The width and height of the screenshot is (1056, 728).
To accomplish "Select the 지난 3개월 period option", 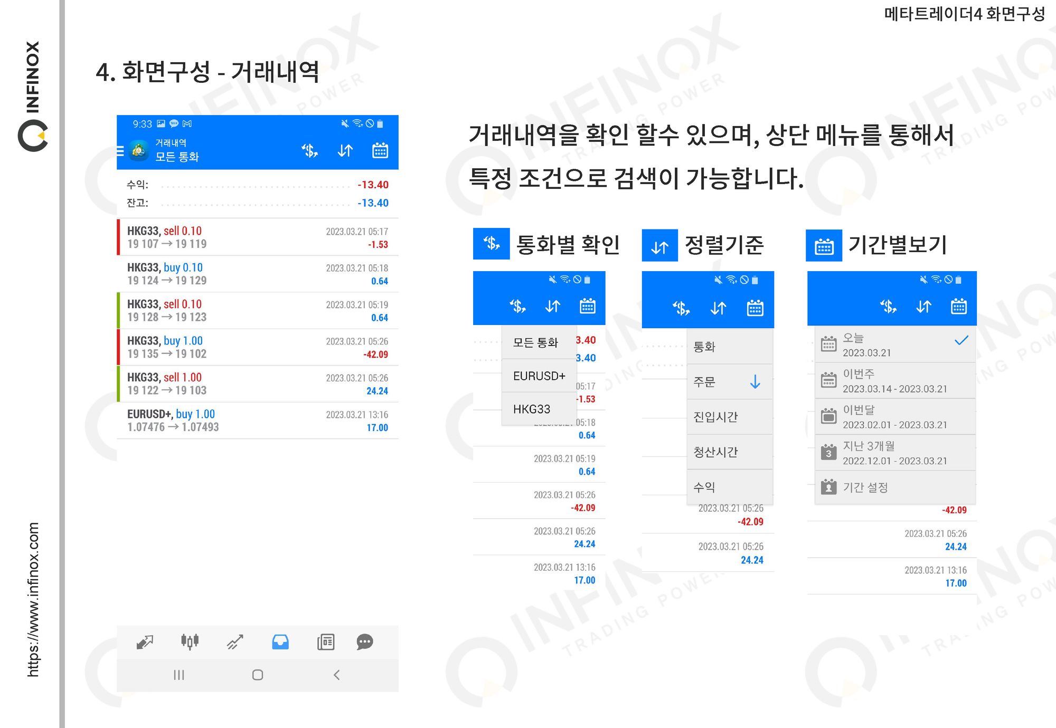I will pos(895,453).
